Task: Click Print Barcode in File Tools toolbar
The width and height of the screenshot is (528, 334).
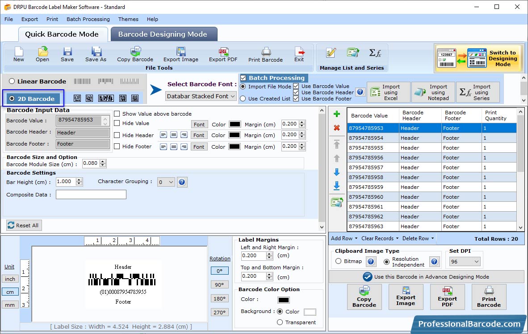Action: click(x=265, y=54)
